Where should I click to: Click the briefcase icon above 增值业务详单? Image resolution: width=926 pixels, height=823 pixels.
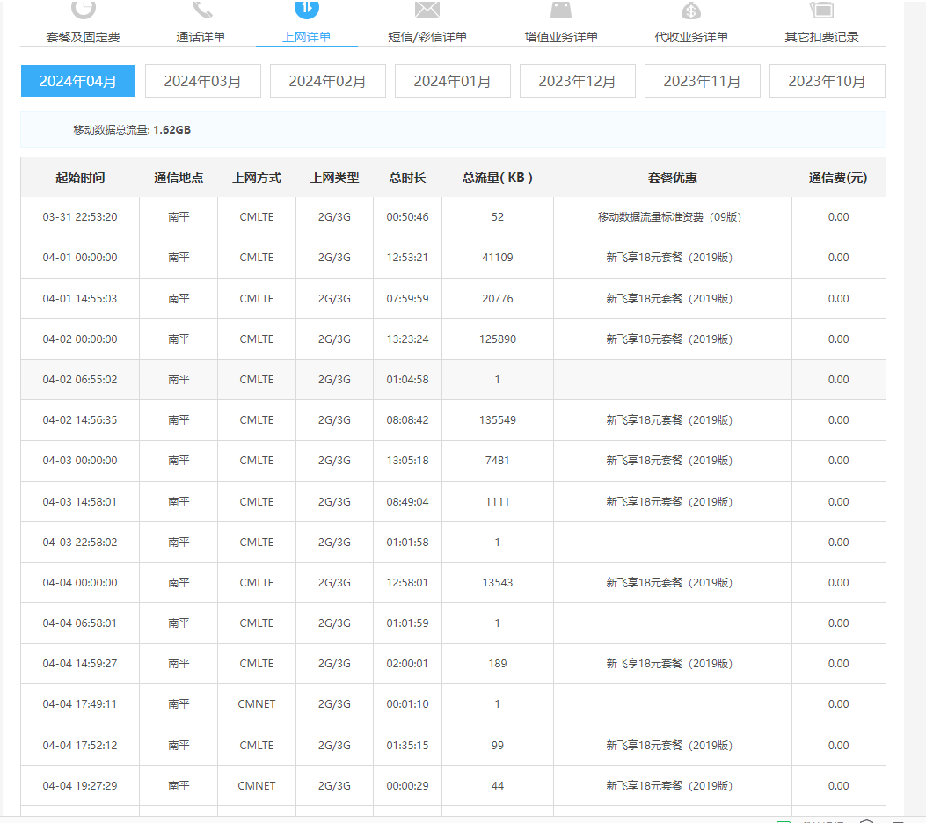coord(561,10)
